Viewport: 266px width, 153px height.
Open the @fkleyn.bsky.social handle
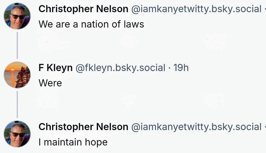coord(120,68)
